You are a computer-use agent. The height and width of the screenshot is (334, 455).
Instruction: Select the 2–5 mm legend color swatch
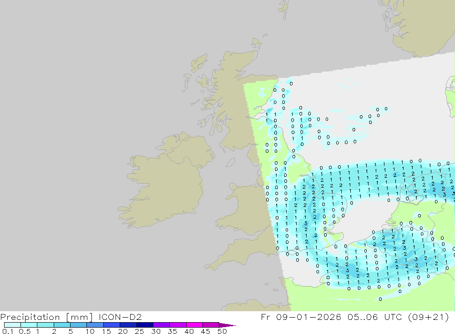62,325
